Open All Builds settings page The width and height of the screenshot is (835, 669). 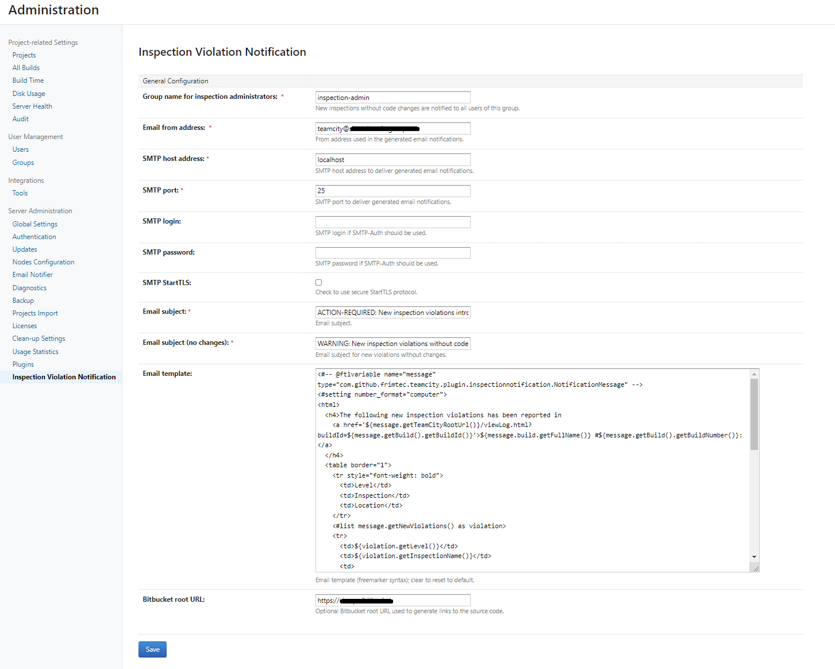point(26,68)
